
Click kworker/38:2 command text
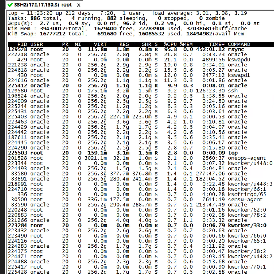click(x=247, y=251)
